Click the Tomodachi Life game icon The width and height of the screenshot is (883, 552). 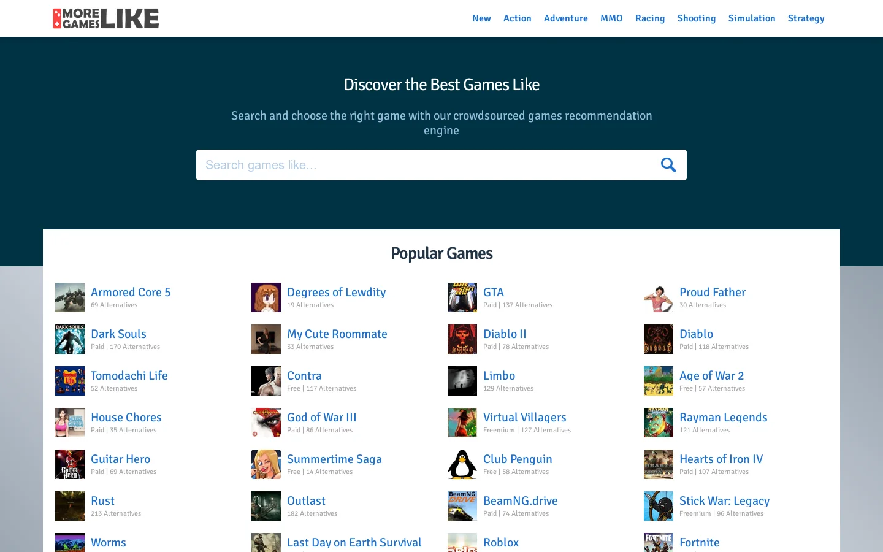(70, 381)
